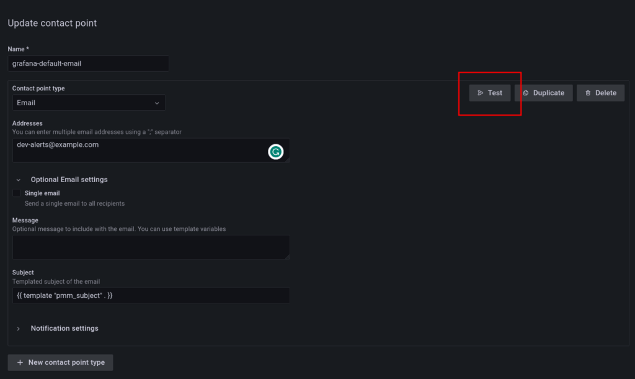
Task: Click the copy icon on the Duplicate button
Action: (525, 93)
